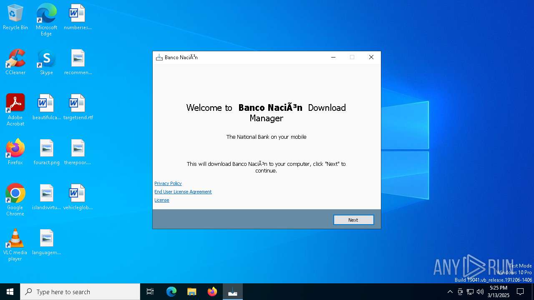Click 'The National Bank on your mobile' text
534x300 pixels.
(266, 137)
